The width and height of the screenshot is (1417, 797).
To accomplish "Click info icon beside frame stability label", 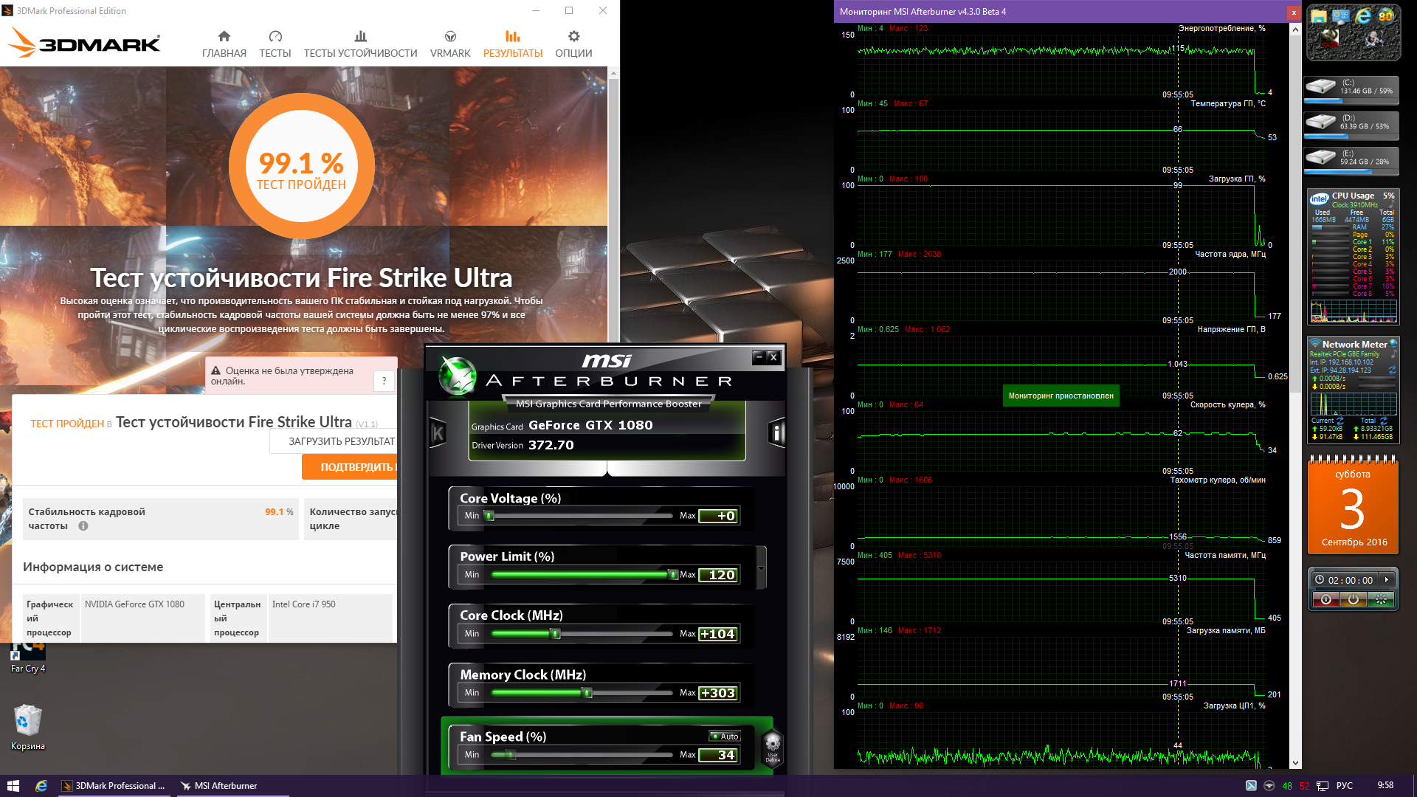I will click(x=83, y=526).
